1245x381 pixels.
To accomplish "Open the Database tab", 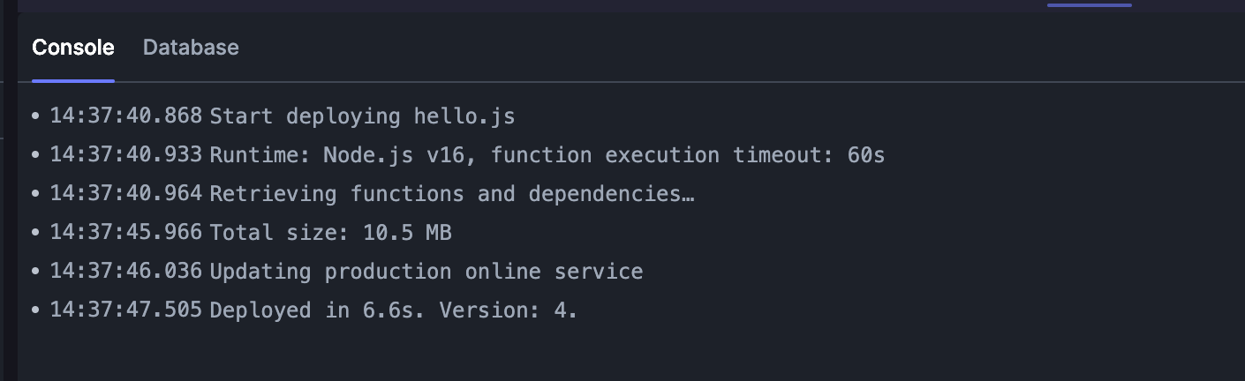I will click(191, 48).
